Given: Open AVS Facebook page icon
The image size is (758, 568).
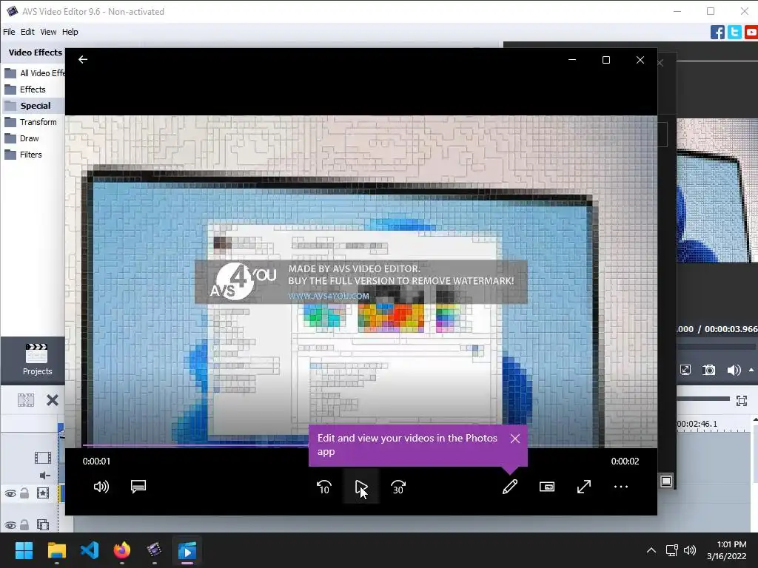Looking at the screenshot, I should coord(717,33).
